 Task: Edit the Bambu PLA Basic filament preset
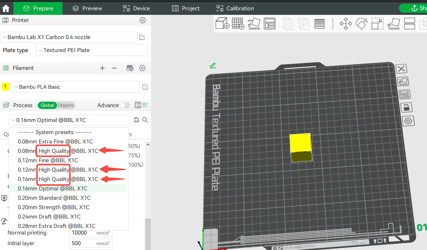pos(145,87)
